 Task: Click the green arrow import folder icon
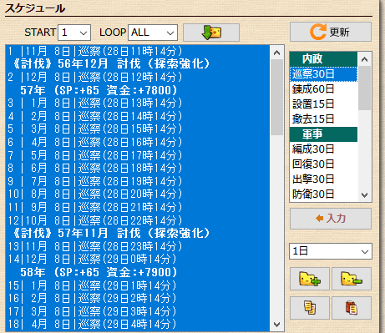point(211,33)
